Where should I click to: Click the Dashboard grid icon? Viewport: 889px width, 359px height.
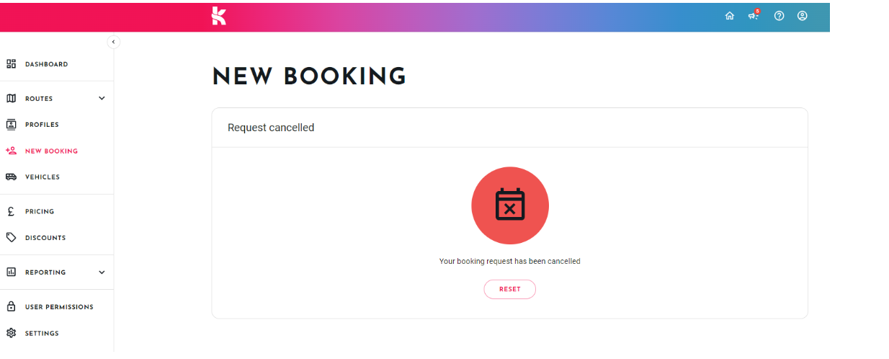point(11,64)
